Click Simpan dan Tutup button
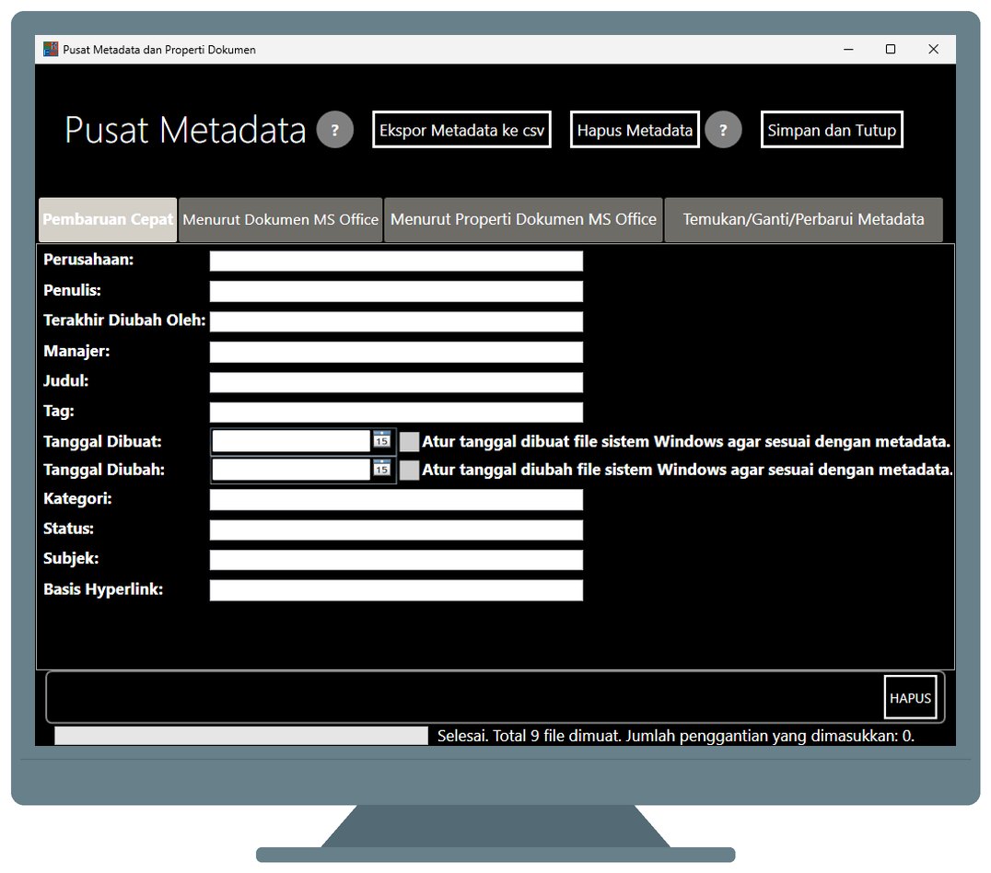 pyautogui.click(x=832, y=130)
